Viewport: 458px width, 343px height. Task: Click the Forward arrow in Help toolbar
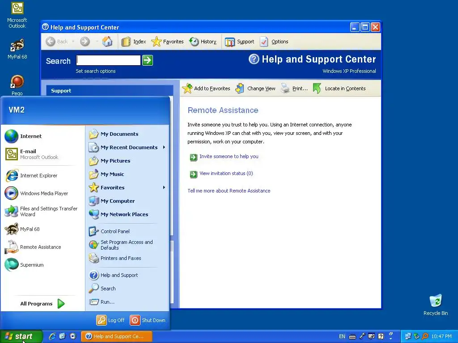pyautogui.click(x=85, y=42)
